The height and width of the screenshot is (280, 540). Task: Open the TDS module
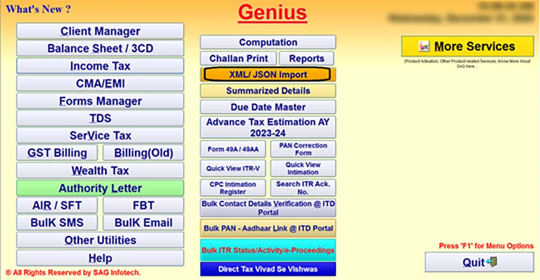(x=100, y=118)
